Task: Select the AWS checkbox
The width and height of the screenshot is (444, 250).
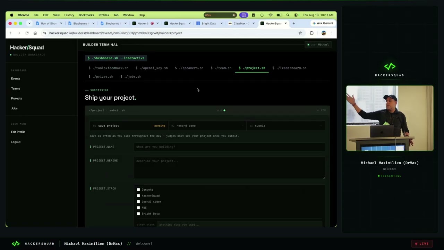Action: [x=138, y=208]
